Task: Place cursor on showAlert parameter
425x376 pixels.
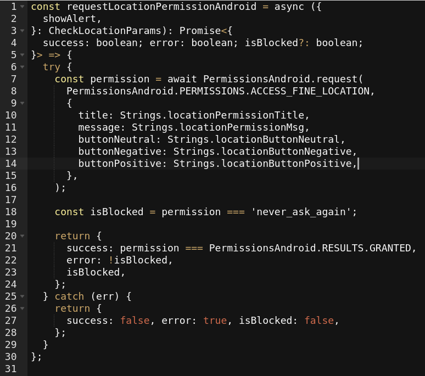Action: click(69, 19)
